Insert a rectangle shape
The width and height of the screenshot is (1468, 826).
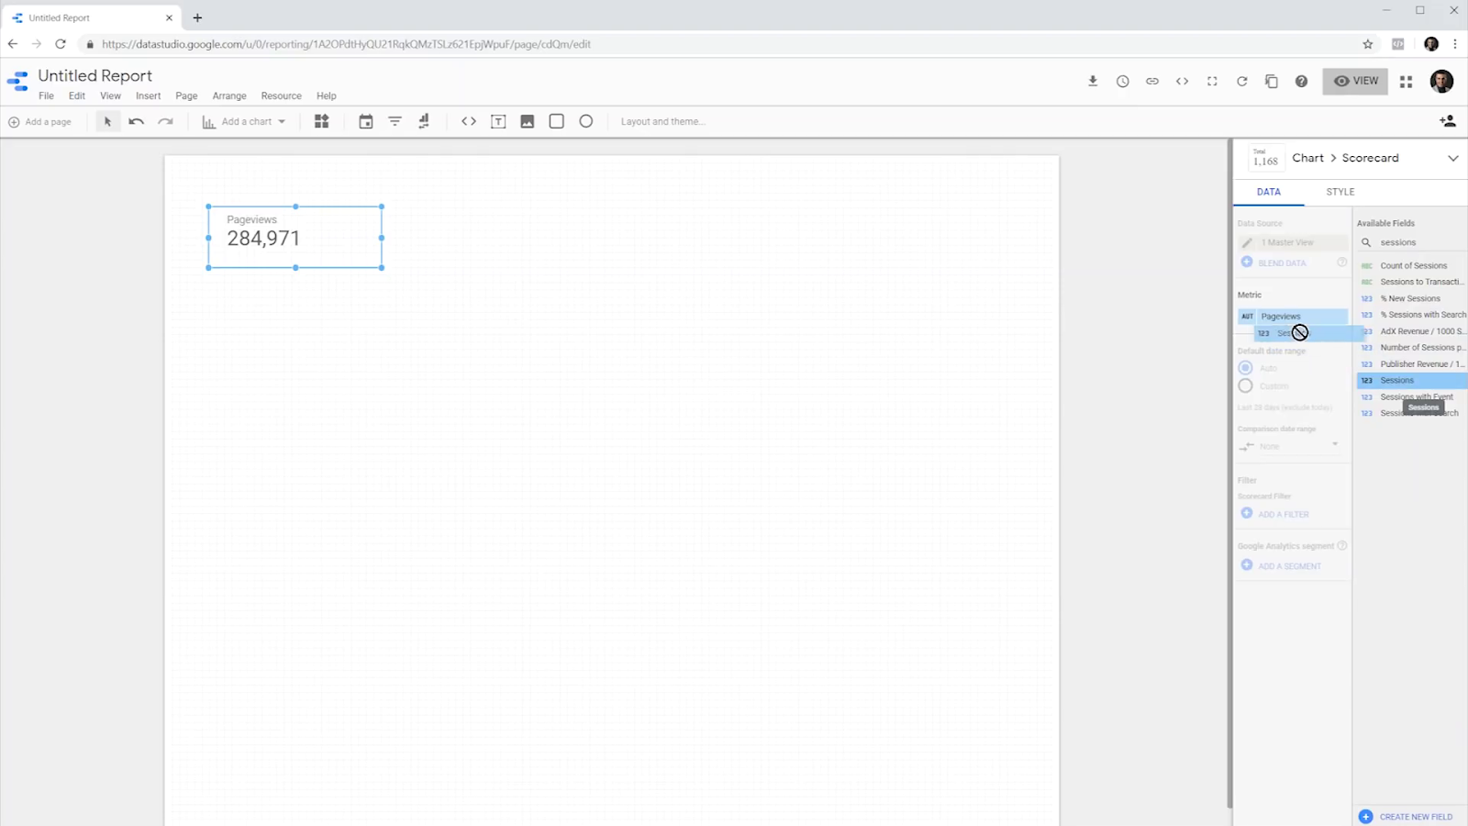pos(557,121)
